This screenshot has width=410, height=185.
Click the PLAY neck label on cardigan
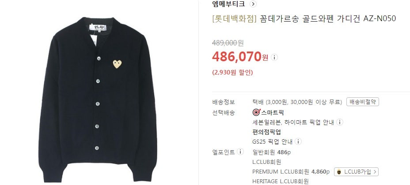[98, 27]
